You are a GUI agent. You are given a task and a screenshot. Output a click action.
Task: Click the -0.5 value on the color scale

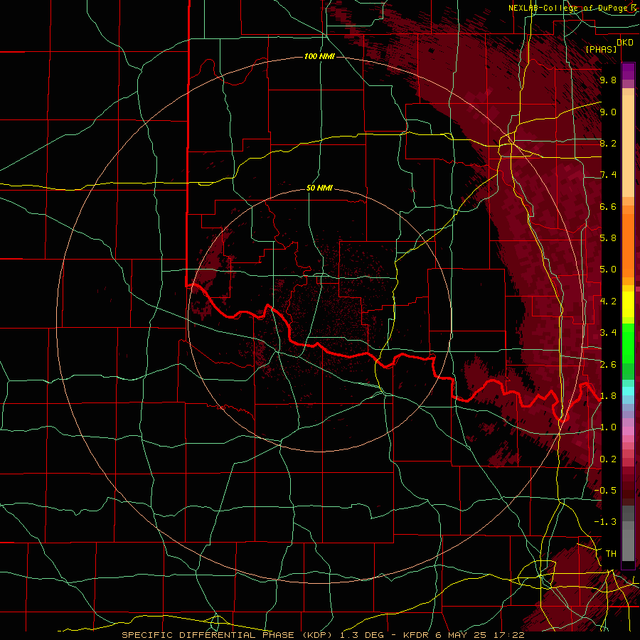tap(605, 491)
